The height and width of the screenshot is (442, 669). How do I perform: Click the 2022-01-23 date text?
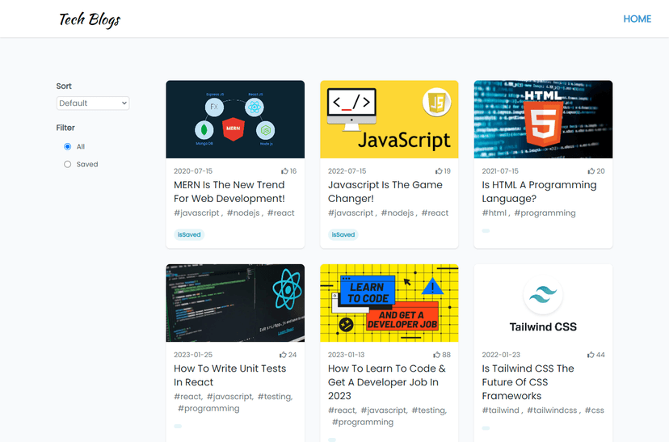501,355
